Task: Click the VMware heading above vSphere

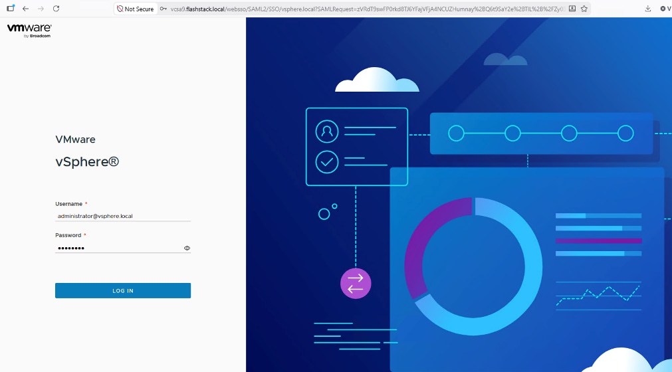Action: (75, 139)
